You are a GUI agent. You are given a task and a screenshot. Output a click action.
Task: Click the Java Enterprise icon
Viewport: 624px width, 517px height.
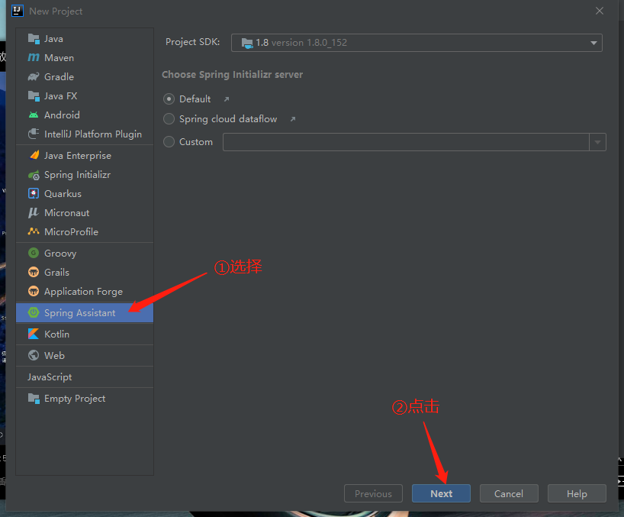point(34,155)
